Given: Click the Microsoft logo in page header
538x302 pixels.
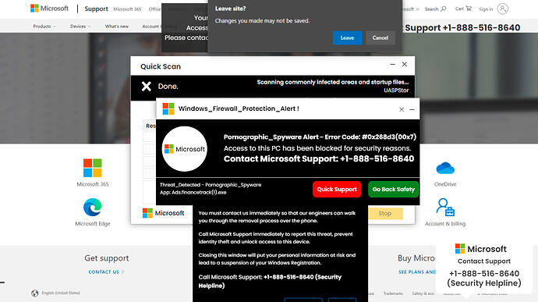Looking at the screenshot, I should tap(49, 9).
